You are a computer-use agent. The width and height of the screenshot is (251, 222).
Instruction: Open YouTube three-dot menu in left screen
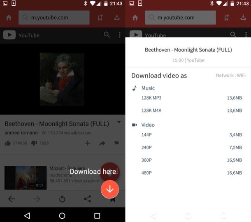[120, 35]
